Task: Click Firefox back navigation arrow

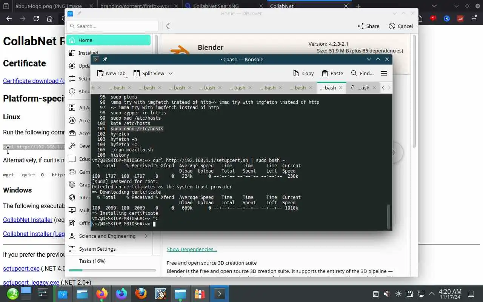Action: pos(9,18)
